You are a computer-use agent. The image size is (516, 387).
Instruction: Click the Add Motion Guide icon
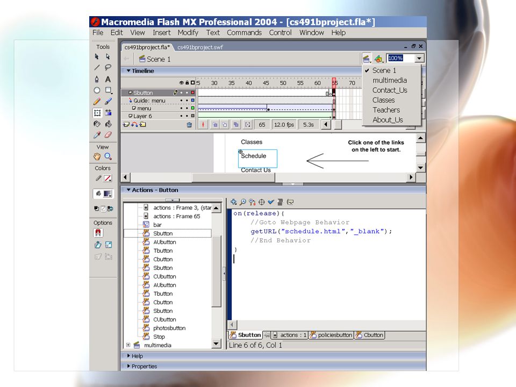pyautogui.click(x=134, y=124)
